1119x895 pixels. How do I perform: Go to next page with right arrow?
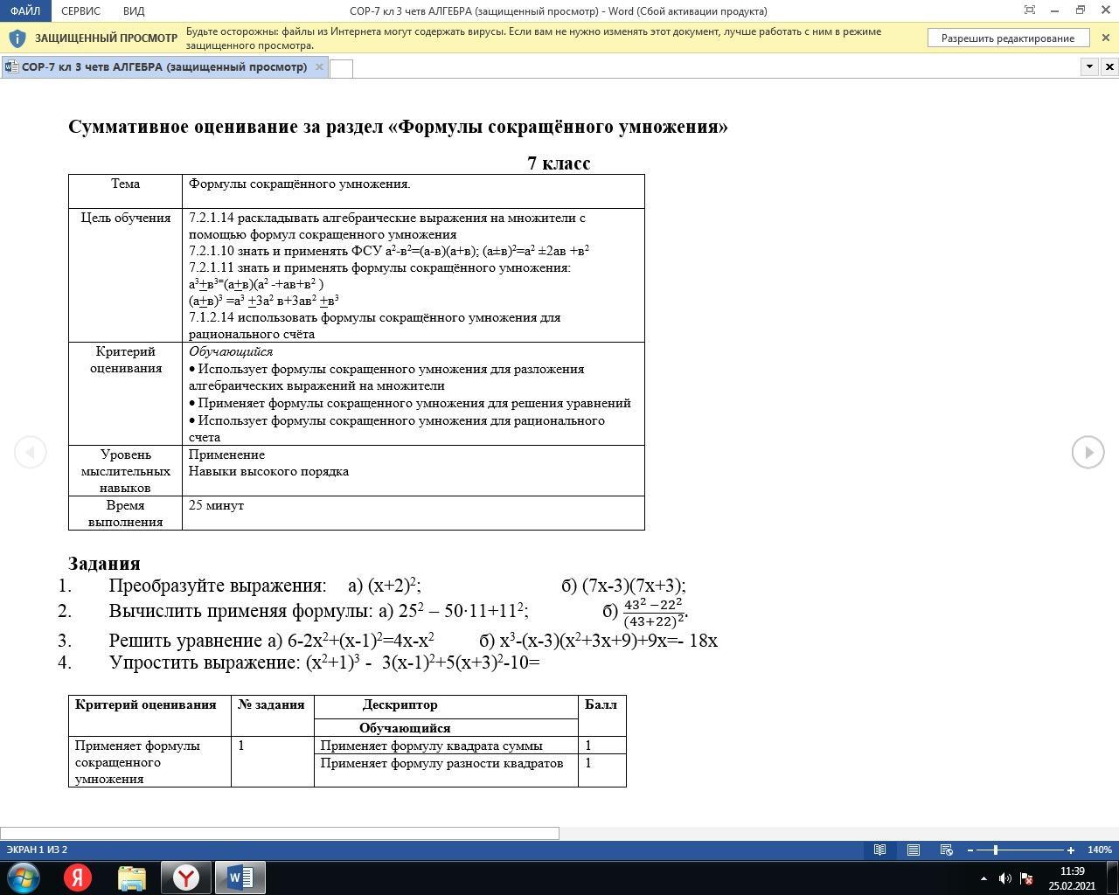[x=1088, y=452]
